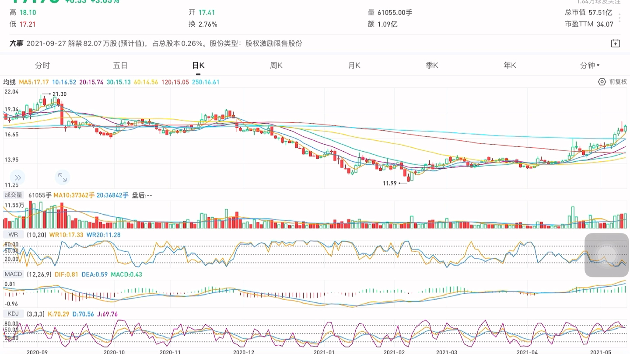The height and width of the screenshot is (354, 630).
Task: Click the 总市值 57.51亿 value
Action: coord(588,13)
